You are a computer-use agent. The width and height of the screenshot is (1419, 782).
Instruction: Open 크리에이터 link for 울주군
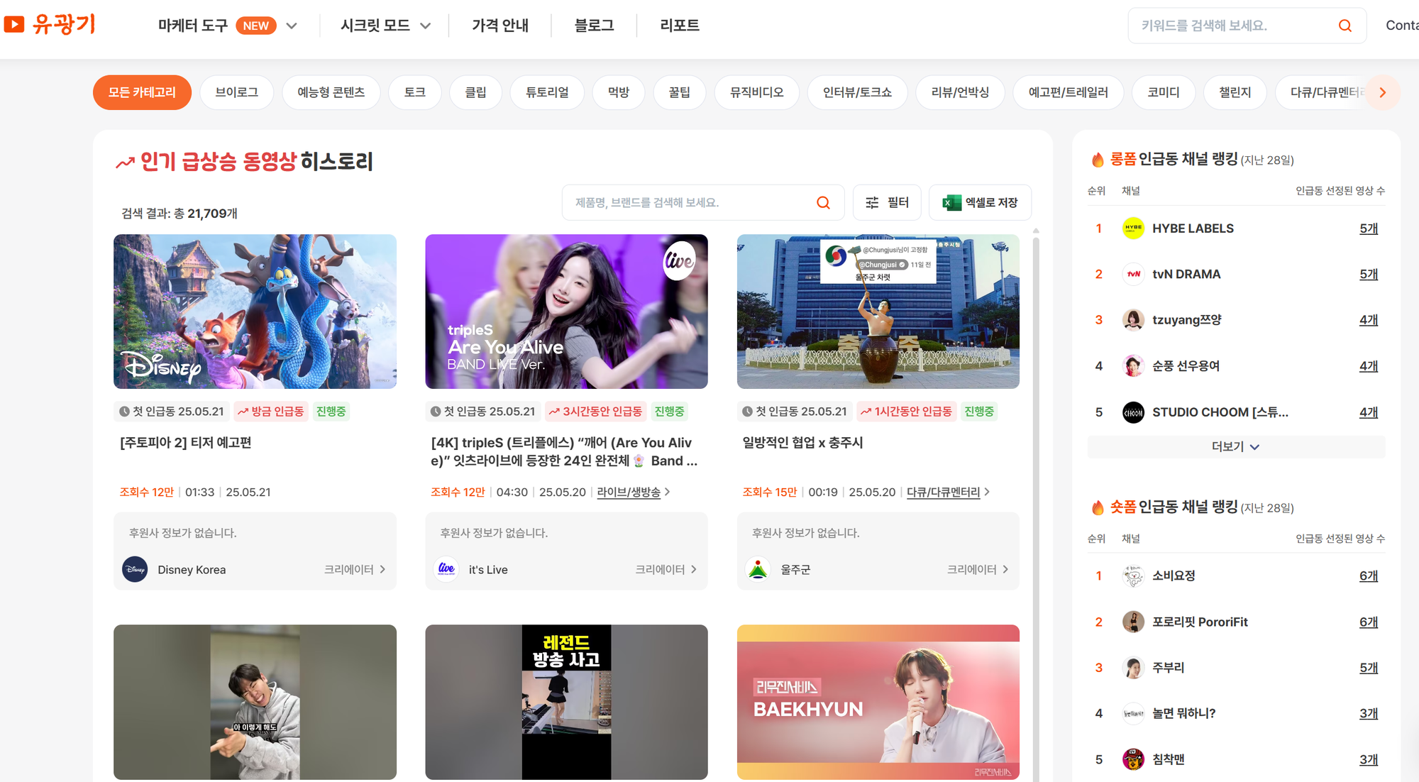coord(978,569)
